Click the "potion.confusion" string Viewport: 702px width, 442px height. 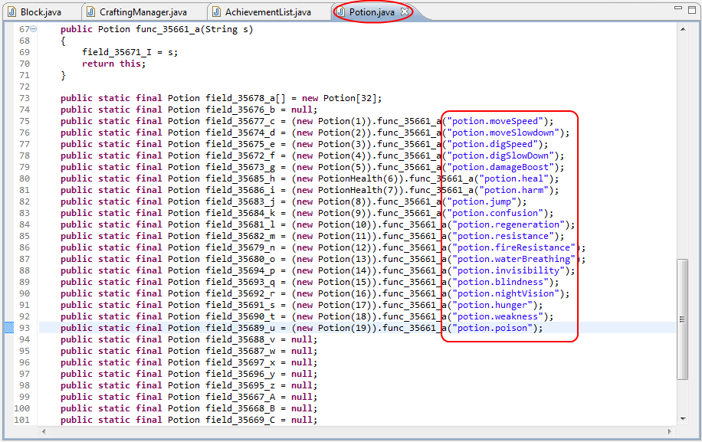[495, 213]
